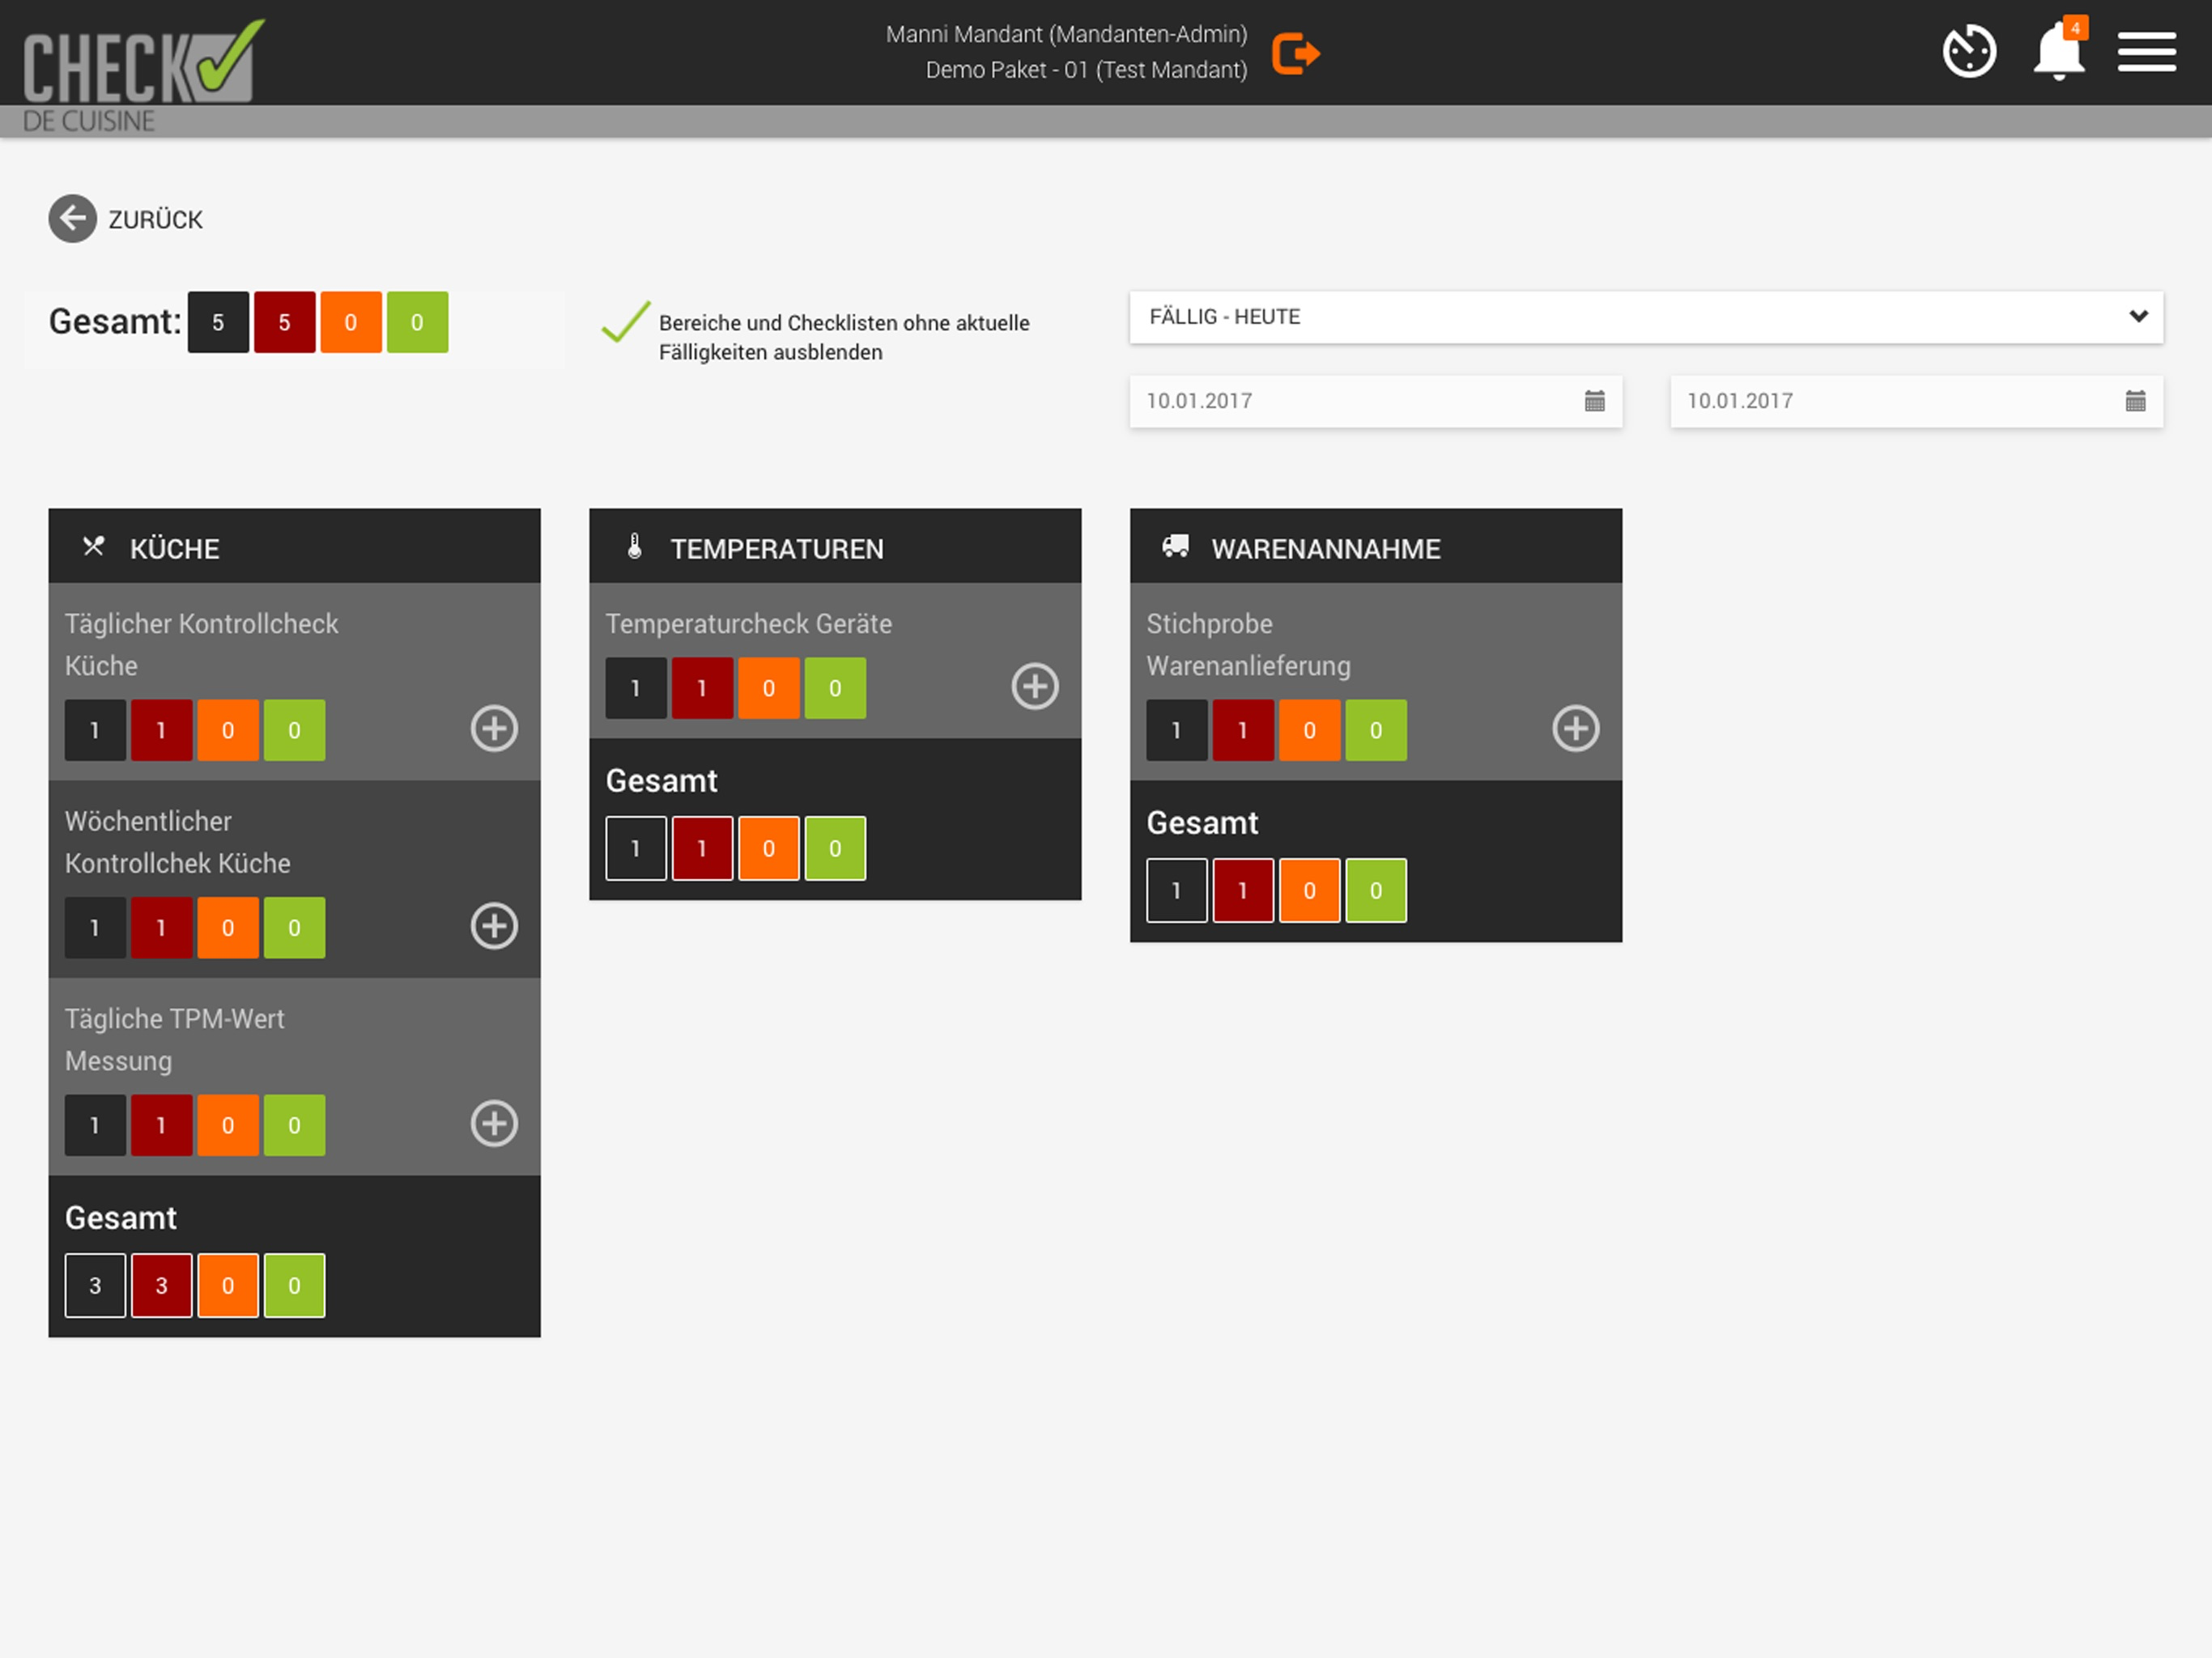Click the end date field 10.01.2017
2212x1658 pixels.
click(1916, 401)
